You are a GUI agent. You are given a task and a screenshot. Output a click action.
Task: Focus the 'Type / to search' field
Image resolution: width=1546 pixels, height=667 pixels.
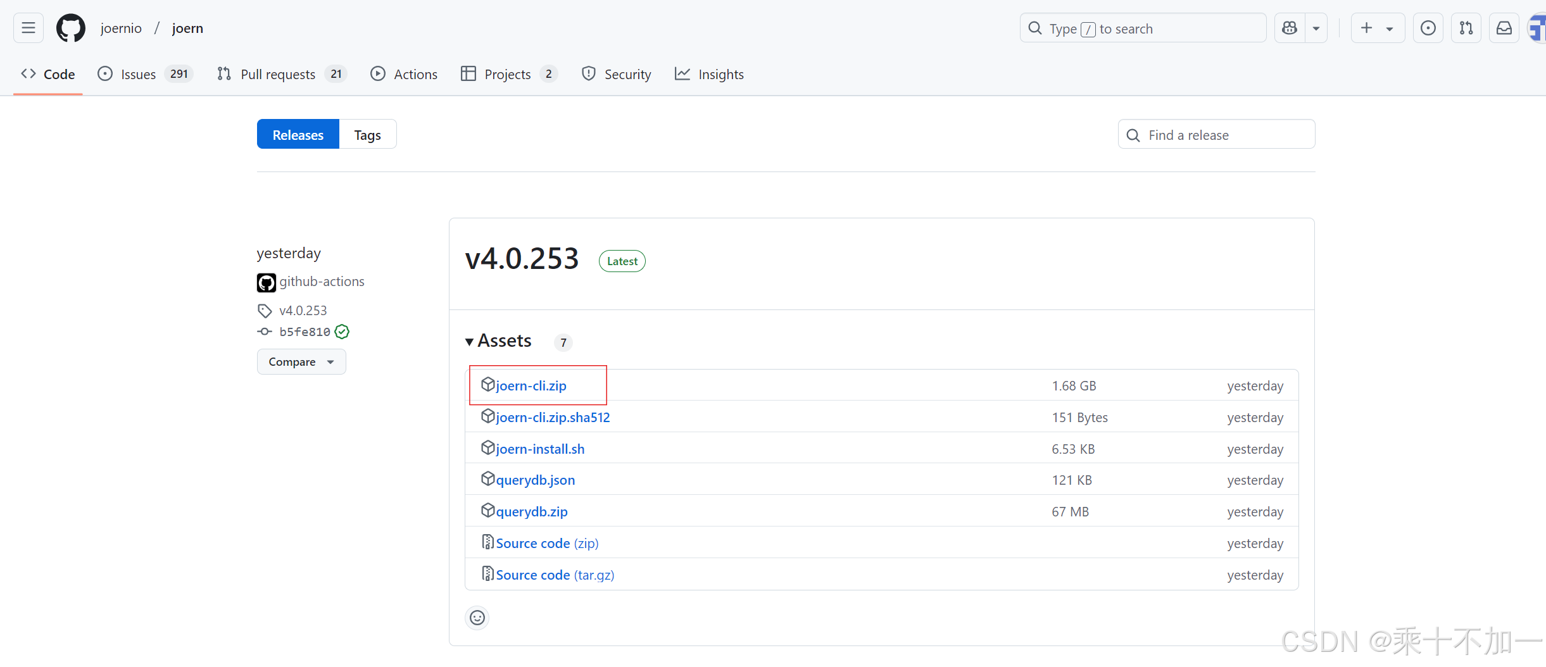[x=1143, y=28]
